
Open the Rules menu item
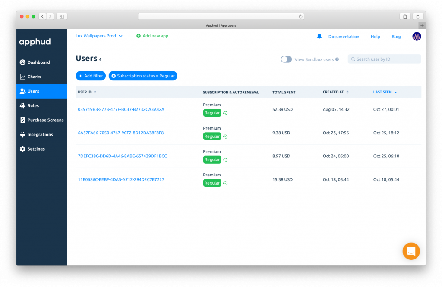[x=41, y=106]
